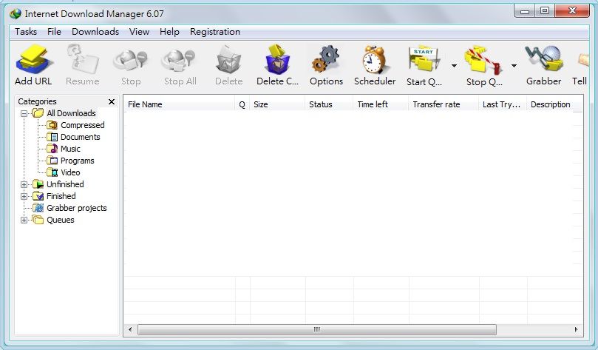The image size is (598, 350).
Task: Click the Music category folder icon
Action: point(52,149)
